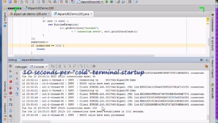218x123 pixels.
Task: Click the console Down stack arrow
Action: [17, 79]
